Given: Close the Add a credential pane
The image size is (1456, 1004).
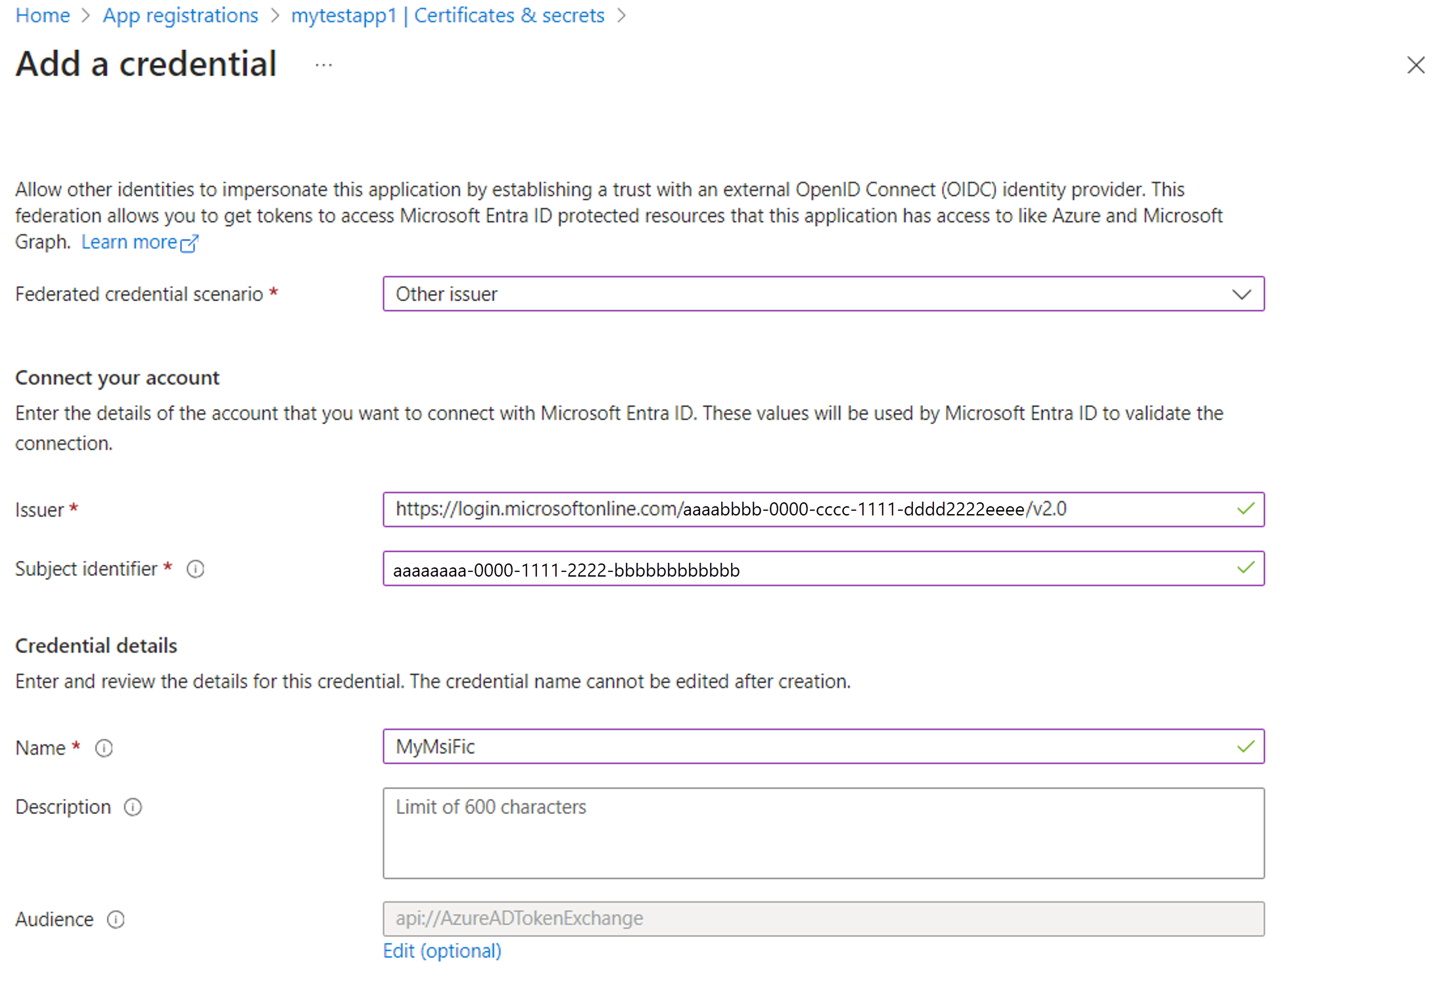Looking at the screenshot, I should (1415, 65).
